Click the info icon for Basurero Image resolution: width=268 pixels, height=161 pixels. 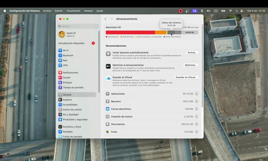click(196, 101)
